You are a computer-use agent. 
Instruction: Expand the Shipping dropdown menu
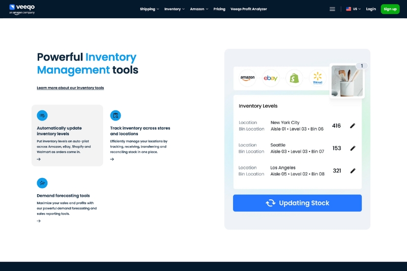click(150, 9)
